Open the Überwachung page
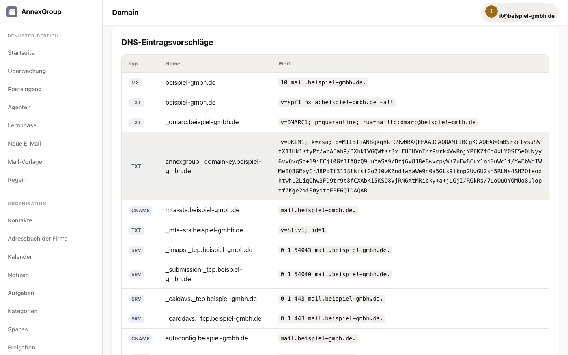The image size is (568, 355). [27, 71]
